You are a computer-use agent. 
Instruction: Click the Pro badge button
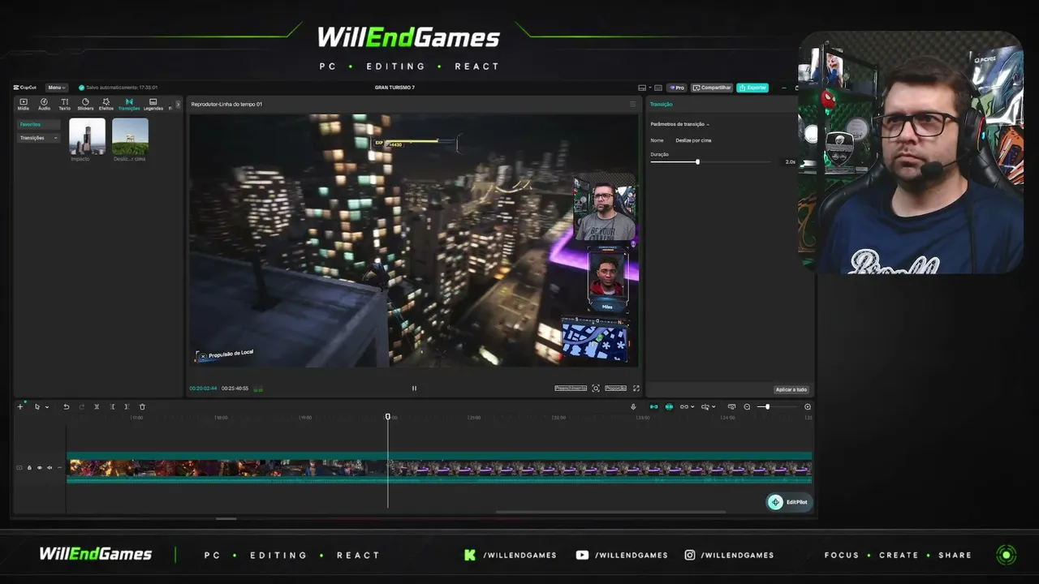[677, 88]
